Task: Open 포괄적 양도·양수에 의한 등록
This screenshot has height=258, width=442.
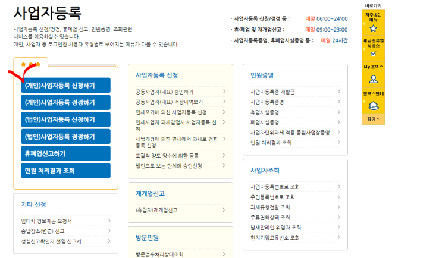Action: pos(167,156)
